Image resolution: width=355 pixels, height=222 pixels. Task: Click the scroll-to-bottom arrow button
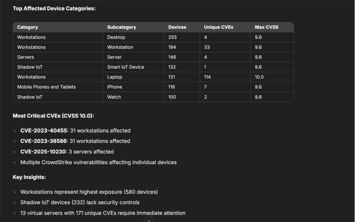149,220
